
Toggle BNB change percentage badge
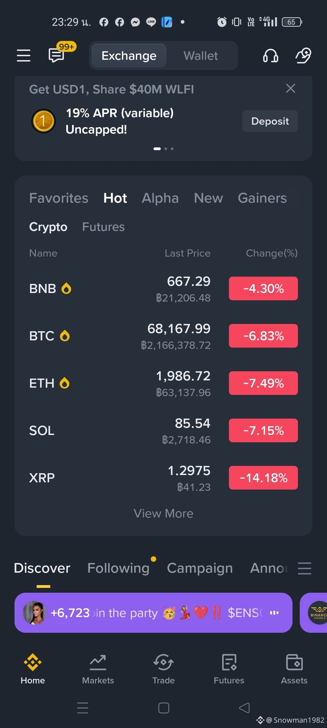pyautogui.click(x=263, y=288)
